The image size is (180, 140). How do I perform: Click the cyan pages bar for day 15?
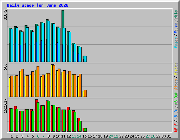[x=85, y=59]
